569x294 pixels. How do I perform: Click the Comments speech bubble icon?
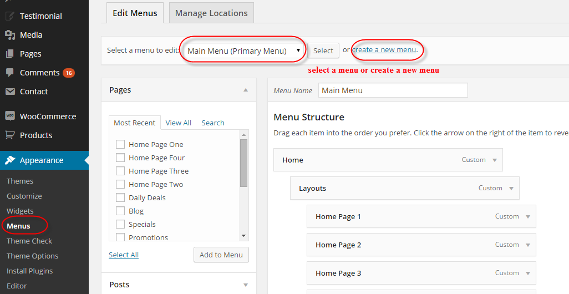coord(10,72)
